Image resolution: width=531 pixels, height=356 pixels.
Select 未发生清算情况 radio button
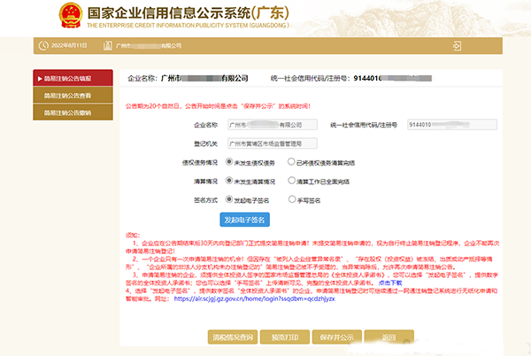click(229, 181)
